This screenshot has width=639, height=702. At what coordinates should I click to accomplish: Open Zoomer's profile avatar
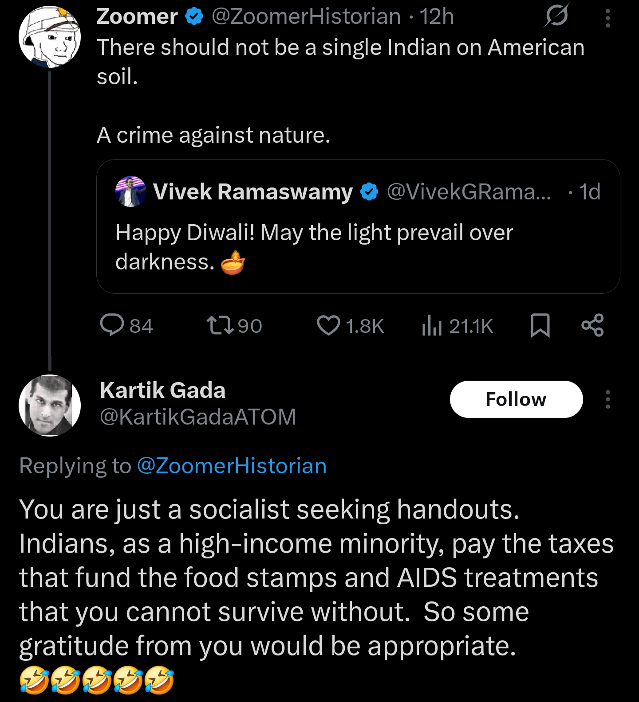coord(50,37)
